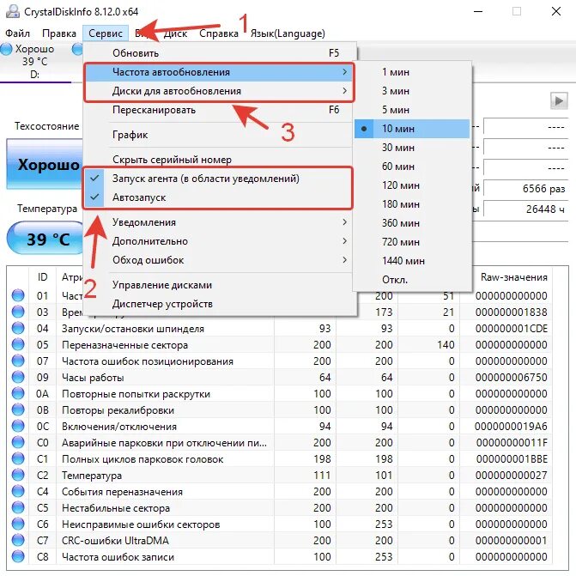This screenshot has width=576, height=576.
Task: Click the Нестабильные сектора row text
Action: click(116, 508)
